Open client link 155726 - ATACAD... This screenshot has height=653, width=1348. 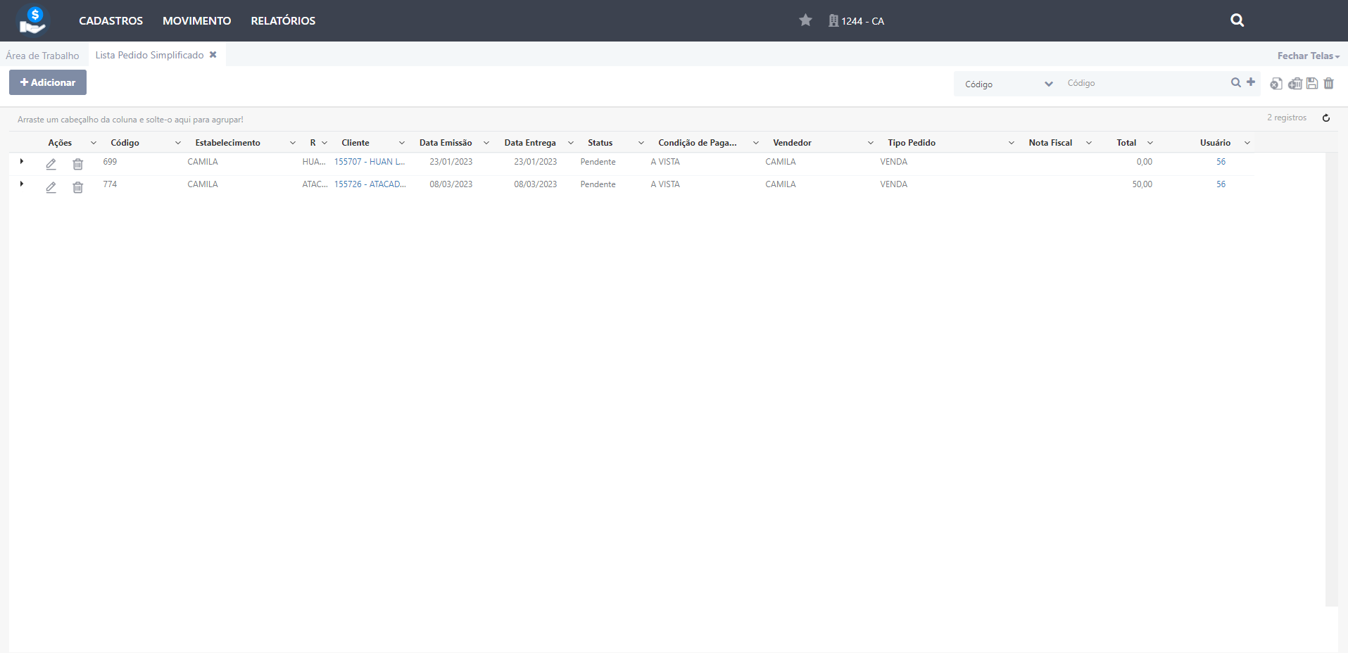click(370, 184)
